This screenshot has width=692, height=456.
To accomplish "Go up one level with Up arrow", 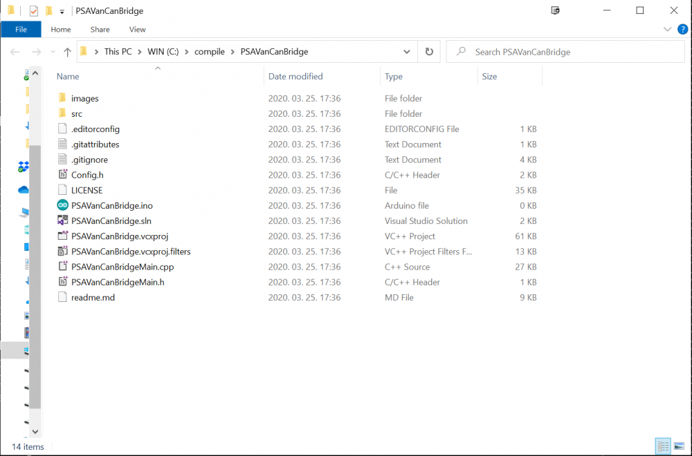I will pos(67,52).
